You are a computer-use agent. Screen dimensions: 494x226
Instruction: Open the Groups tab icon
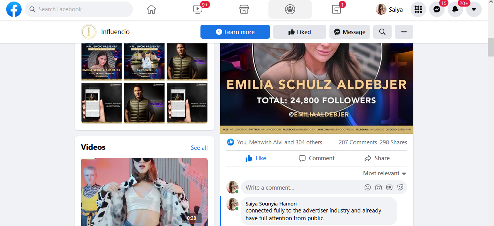pos(290,9)
